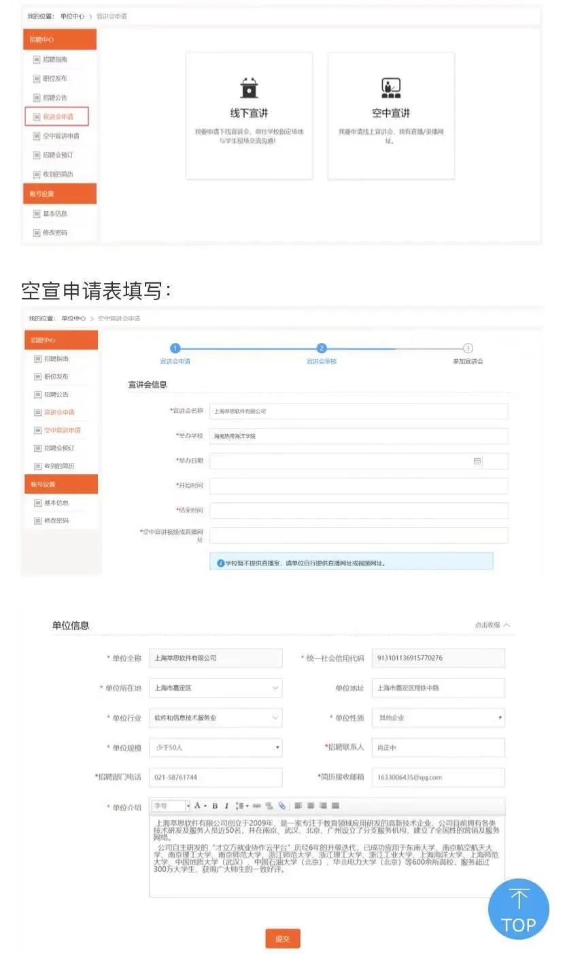Click 单位中心 breadcrumb link at top

pos(72,16)
